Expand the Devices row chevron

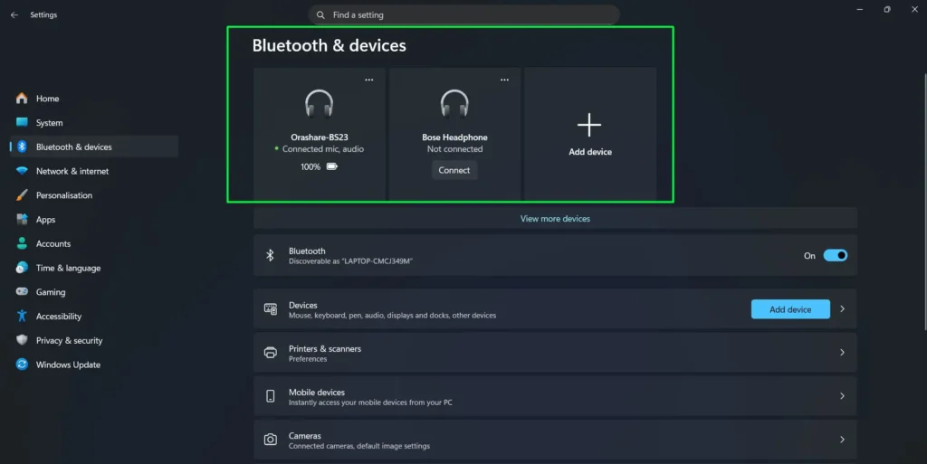coord(843,308)
